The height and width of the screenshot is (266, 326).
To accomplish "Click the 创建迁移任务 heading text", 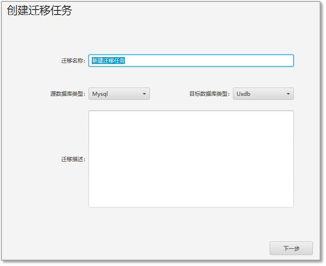I will click(x=40, y=10).
